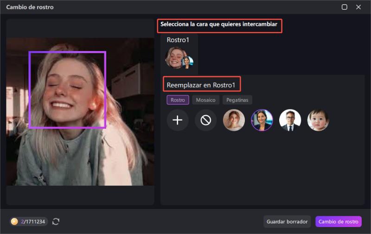Choose the light-brown-haired woman face preset
Screen dimensions: 371x234
[234, 120]
